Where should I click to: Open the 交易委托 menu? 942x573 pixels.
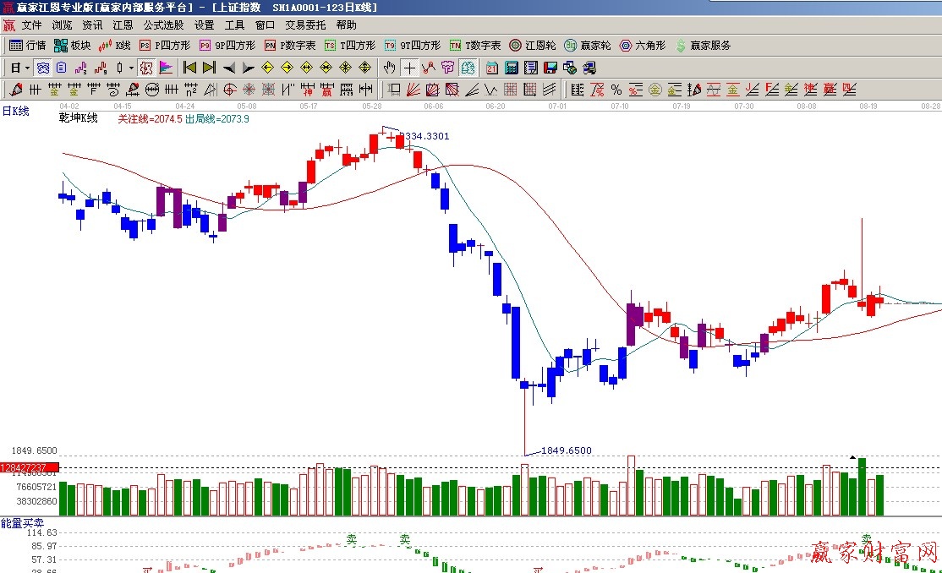click(x=304, y=25)
